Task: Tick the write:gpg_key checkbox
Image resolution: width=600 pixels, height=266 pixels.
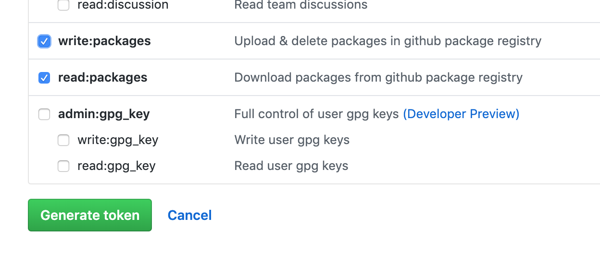Action: (63, 140)
